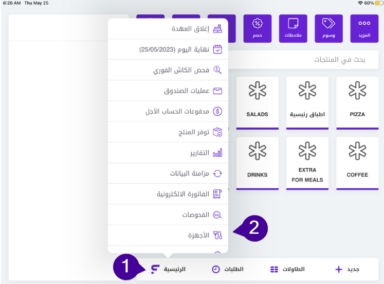
Task: Choose Close Till (إغلاق العهدة) from menu
Action: (168, 29)
